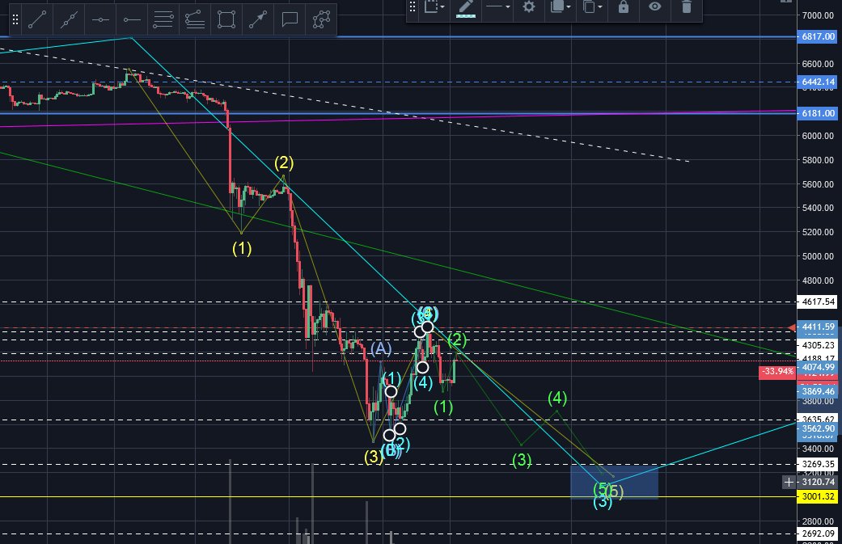Image resolution: width=842 pixels, height=544 pixels.
Task: Click the cyan wave (4) label
Action: pos(422,382)
